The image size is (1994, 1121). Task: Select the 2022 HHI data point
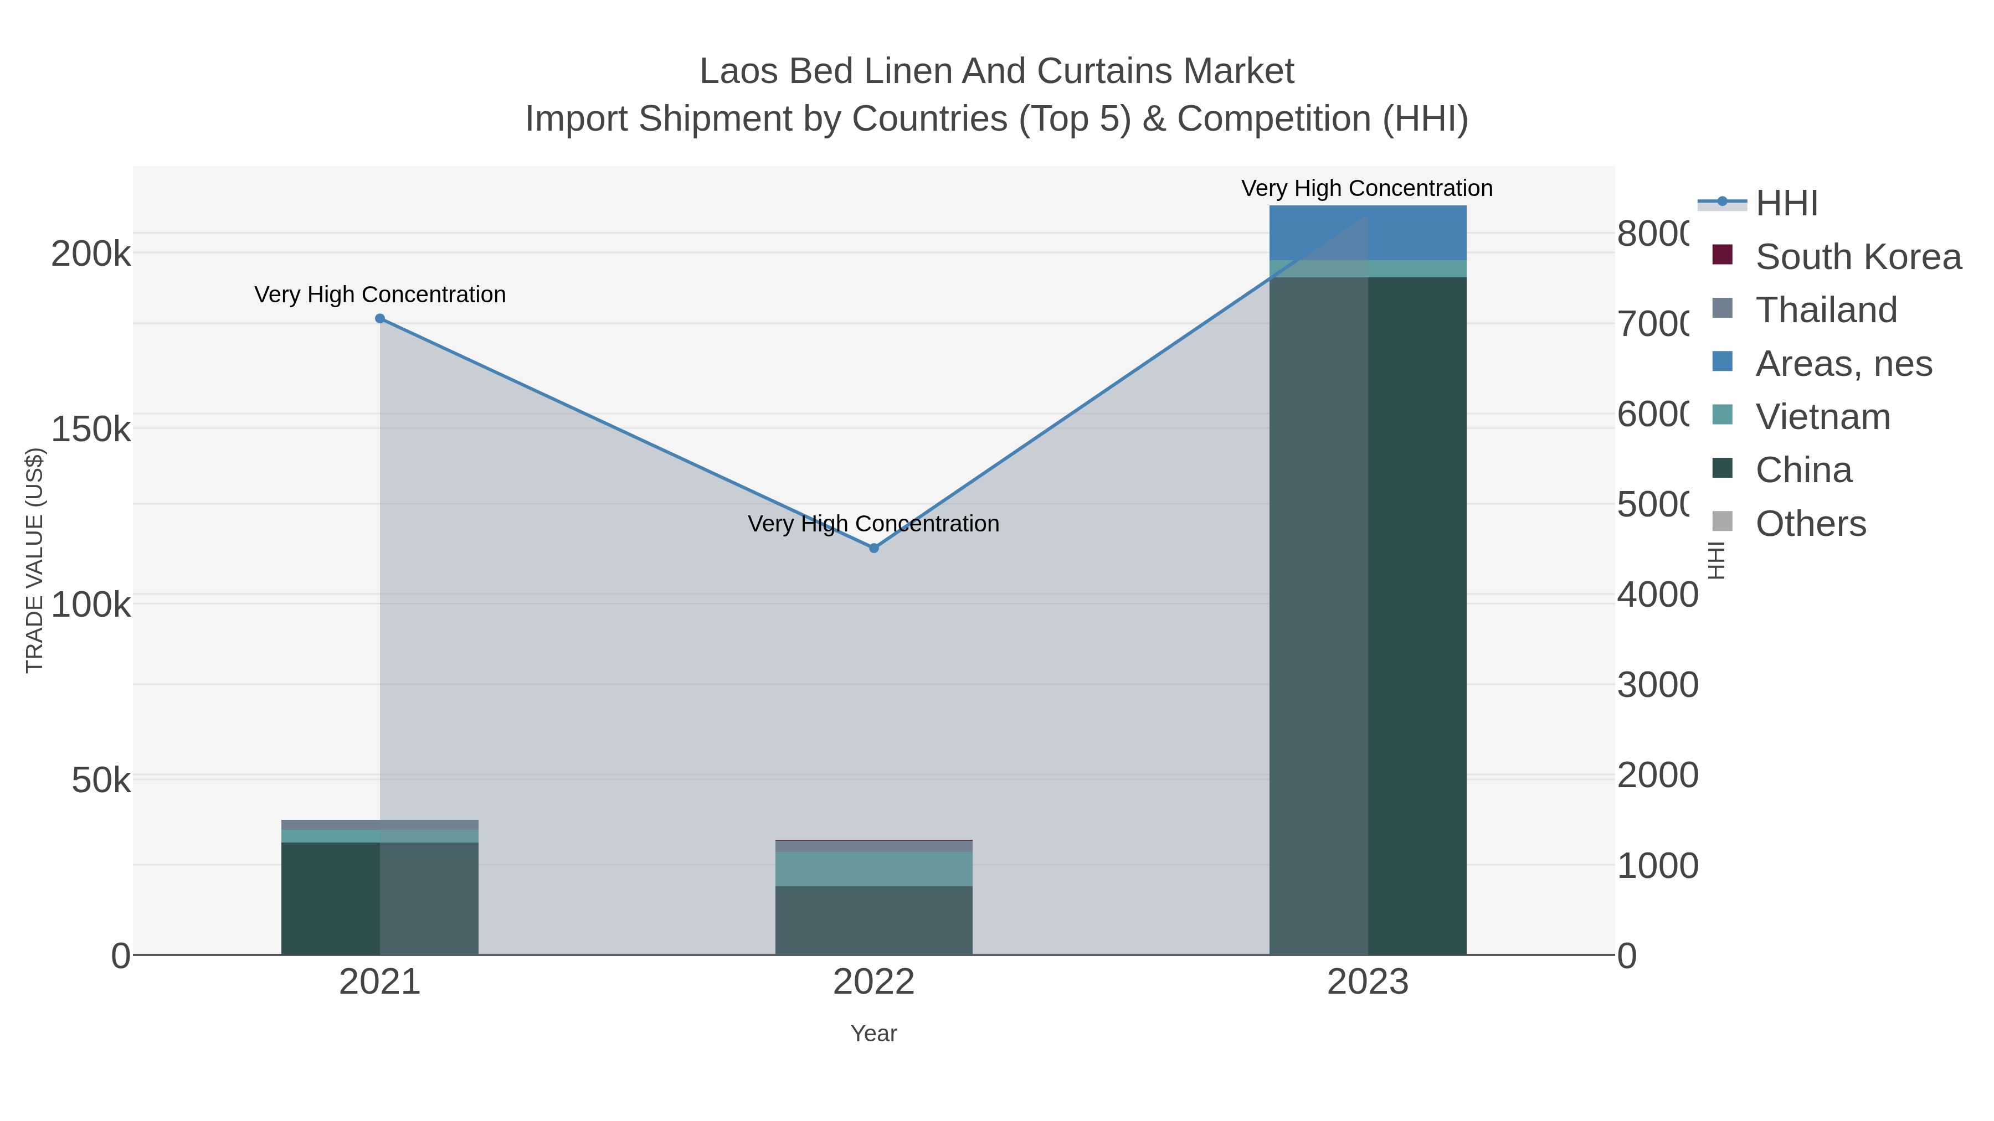(x=874, y=549)
